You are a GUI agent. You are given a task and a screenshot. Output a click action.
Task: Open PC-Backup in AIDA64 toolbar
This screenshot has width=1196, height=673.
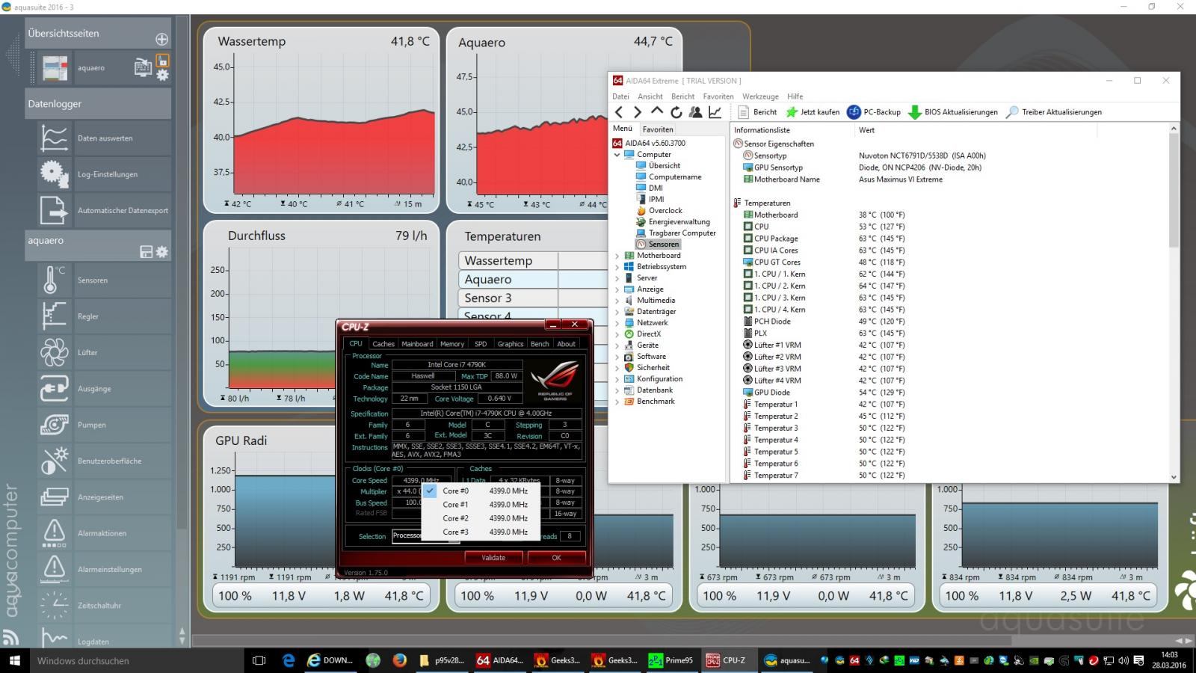(873, 112)
